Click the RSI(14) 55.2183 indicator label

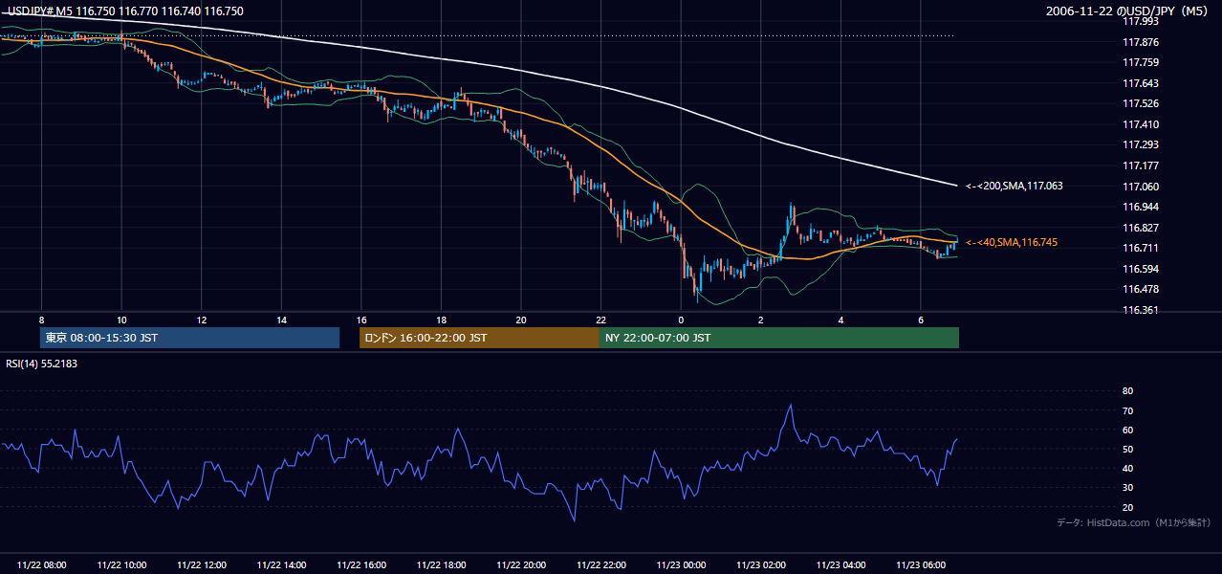point(41,364)
